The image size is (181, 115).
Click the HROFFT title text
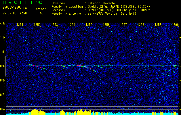18,2
